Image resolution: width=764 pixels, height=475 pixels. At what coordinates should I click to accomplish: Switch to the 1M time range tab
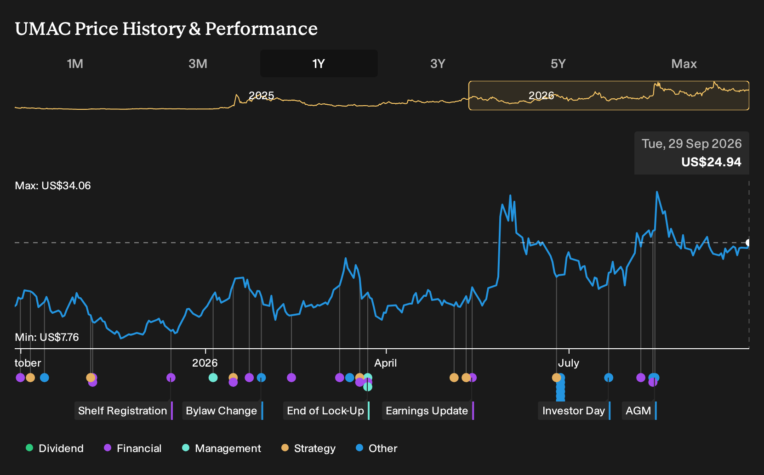tap(75, 63)
